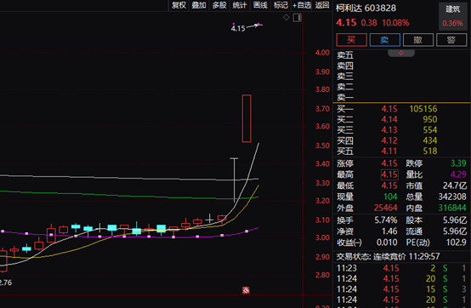Activate the 画线 drawing tool
This screenshot has height=308, width=471.
260,5
